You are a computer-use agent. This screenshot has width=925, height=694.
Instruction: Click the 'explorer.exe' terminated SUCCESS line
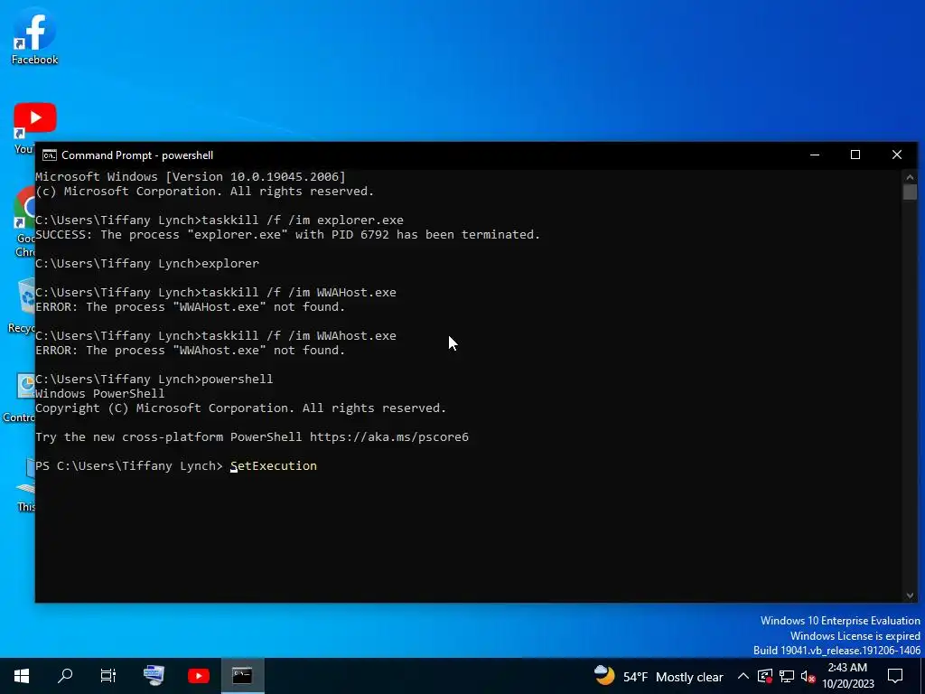288,235
